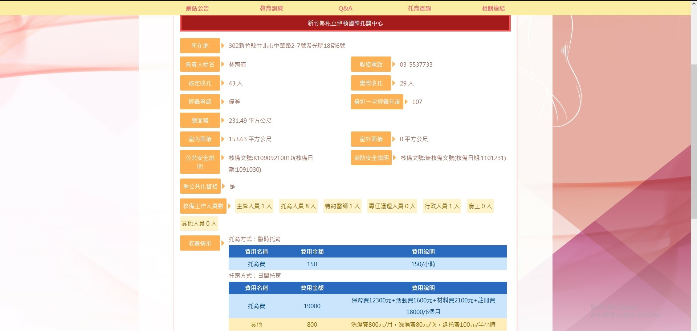The width and height of the screenshot is (697, 331).
Task: Click the fee amount 800 cell
Action: pos(312,324)
